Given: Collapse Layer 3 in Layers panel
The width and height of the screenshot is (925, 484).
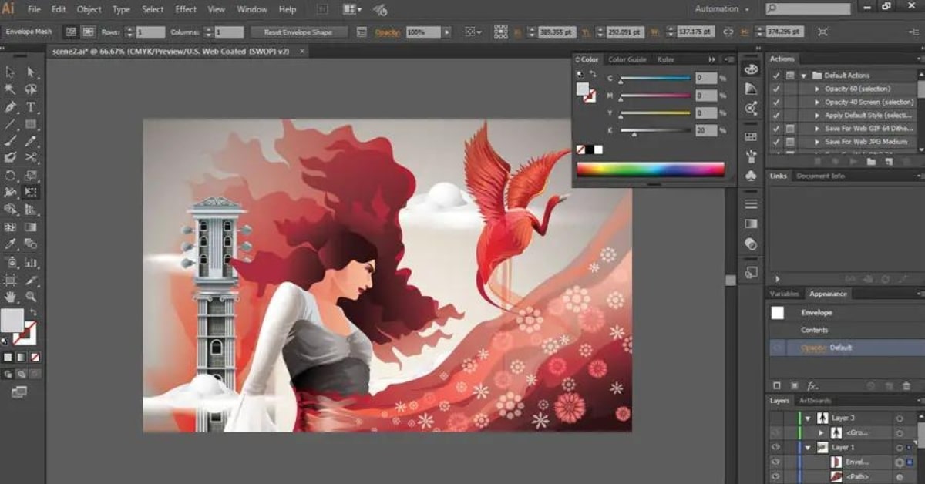Looking at the screenshot, I should 808,418.
